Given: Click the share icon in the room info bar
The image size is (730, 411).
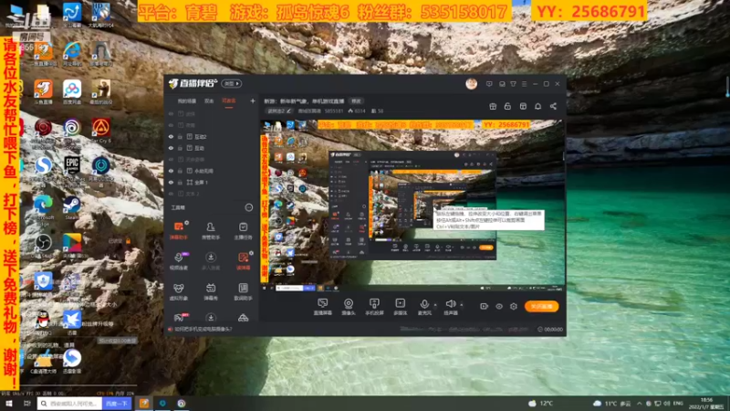Looking at the screenshot, I should [553, 106].
